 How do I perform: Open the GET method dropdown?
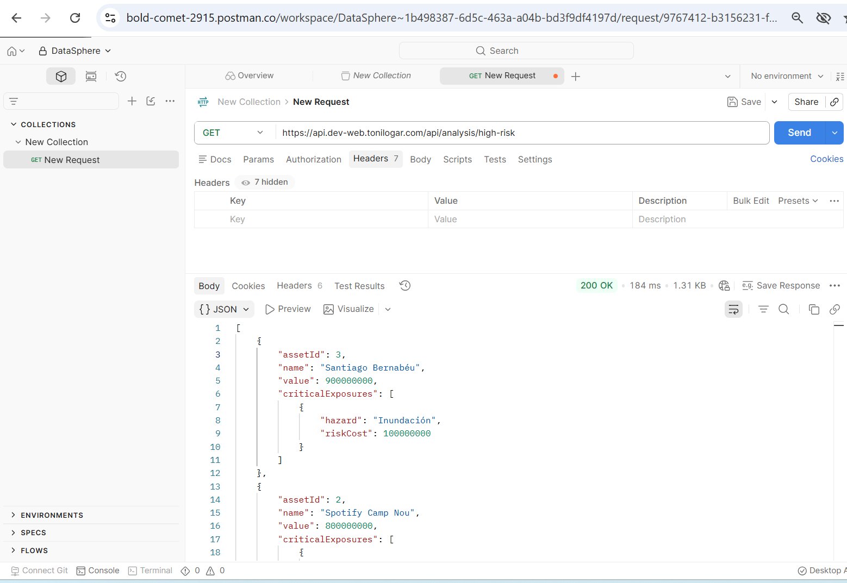coord(234,133)
